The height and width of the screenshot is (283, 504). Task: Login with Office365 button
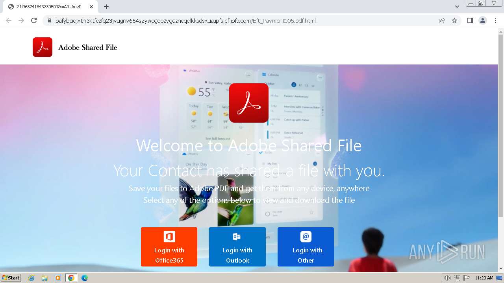point(169,247)
